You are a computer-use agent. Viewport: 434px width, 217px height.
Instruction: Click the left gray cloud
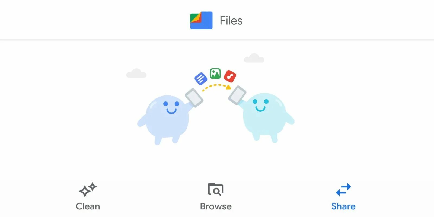pyautogui.click(x=136, y=73)
